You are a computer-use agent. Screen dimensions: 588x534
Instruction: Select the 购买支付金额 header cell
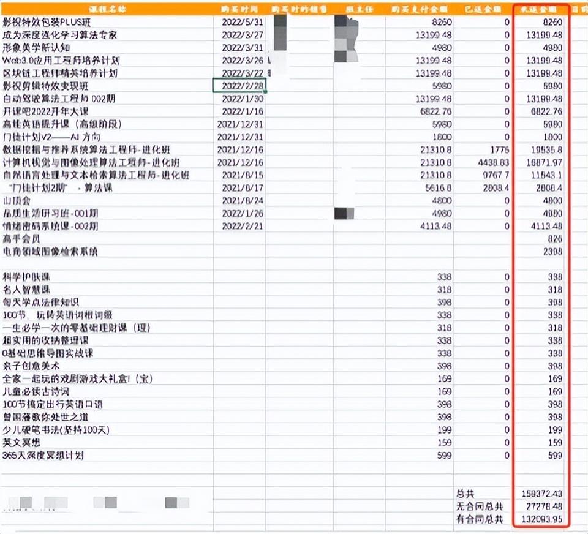[420, 9]
